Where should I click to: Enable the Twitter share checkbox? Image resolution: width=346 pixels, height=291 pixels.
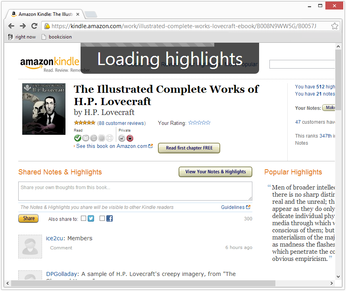point(83,218)
